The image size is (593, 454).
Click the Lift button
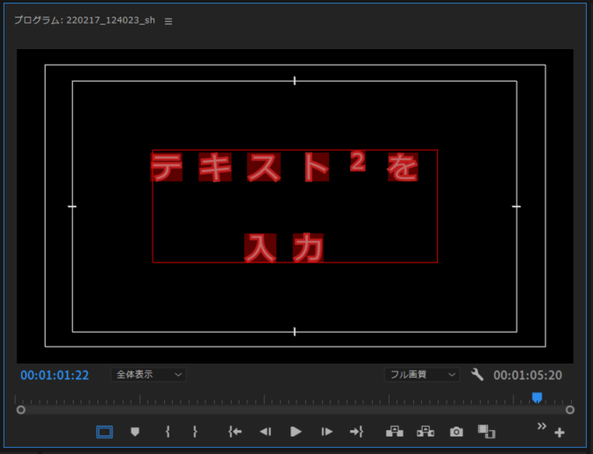pos(394,431)
